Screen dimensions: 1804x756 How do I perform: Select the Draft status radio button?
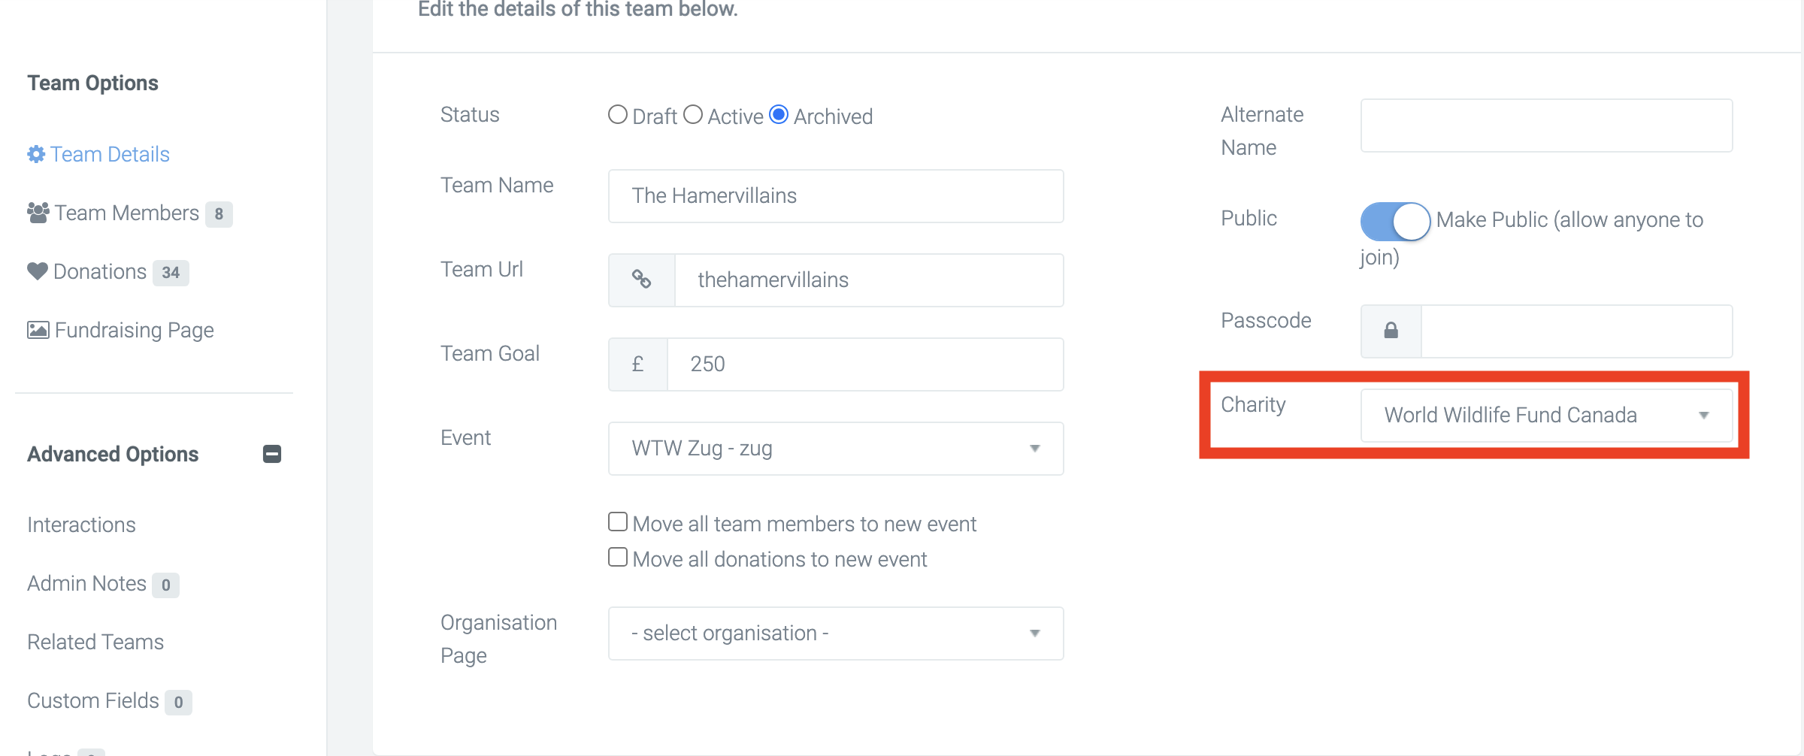618,114
